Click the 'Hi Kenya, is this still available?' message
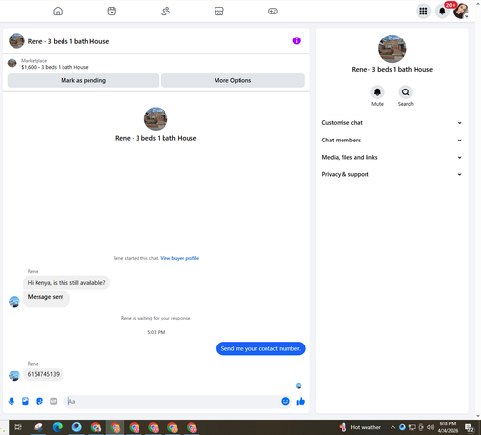This screenshot has width=481, height=435. click(x=66, y=283)
